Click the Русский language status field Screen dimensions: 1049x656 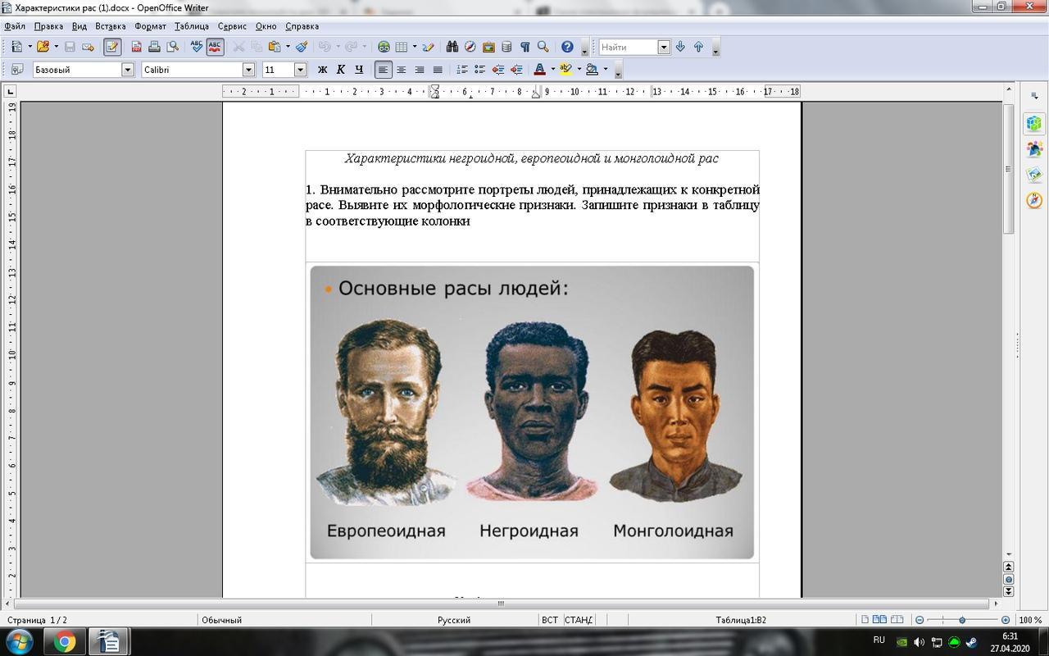click(453, 620)
